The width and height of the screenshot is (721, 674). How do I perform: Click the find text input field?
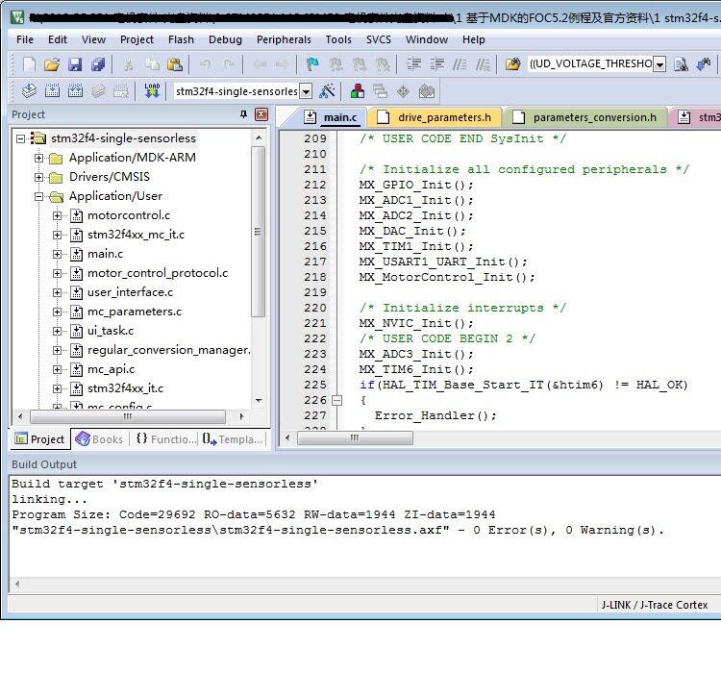click(590, 63)
